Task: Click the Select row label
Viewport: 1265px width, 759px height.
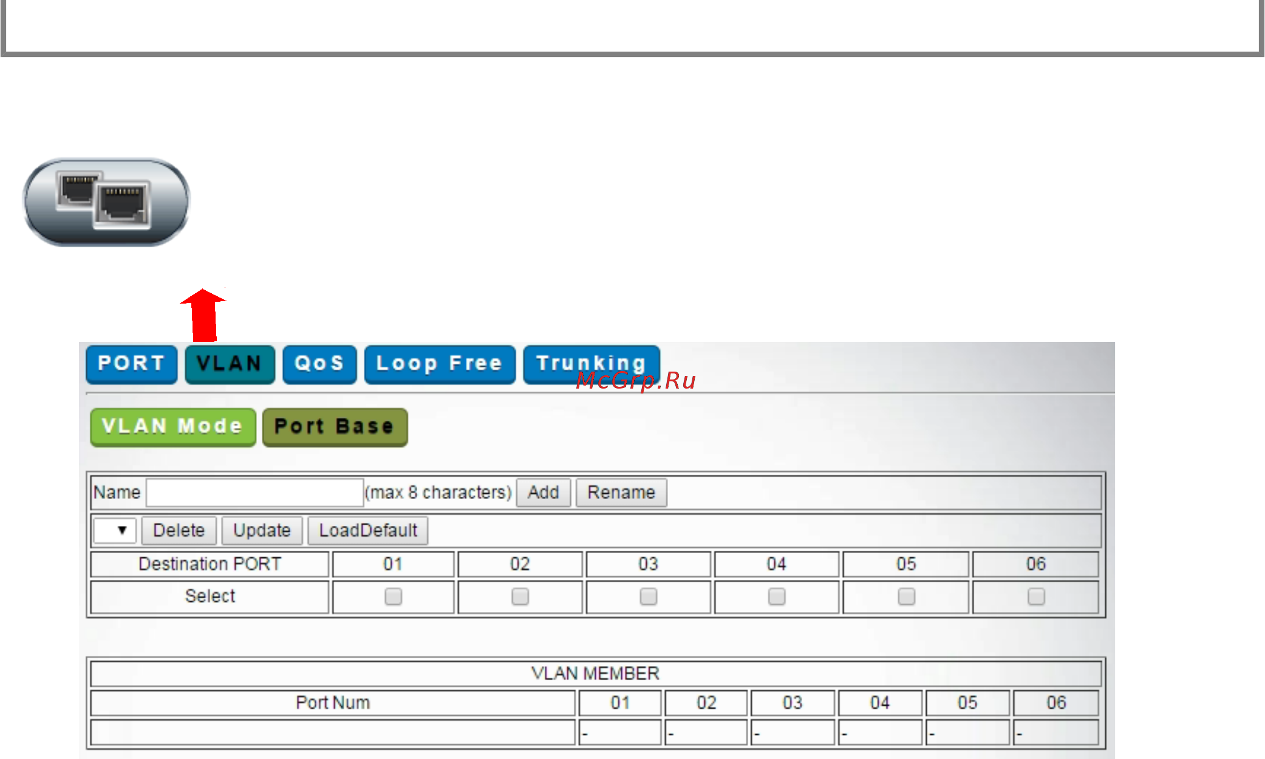Action: [210, 597]
